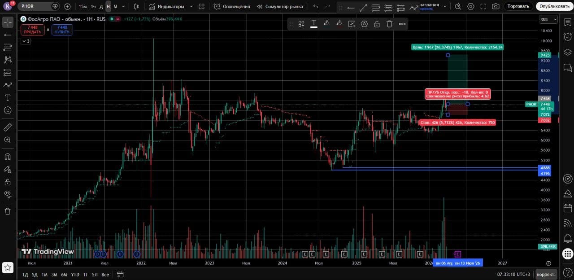Toggle the lock on the selected drawing

(x=377, y=24)
